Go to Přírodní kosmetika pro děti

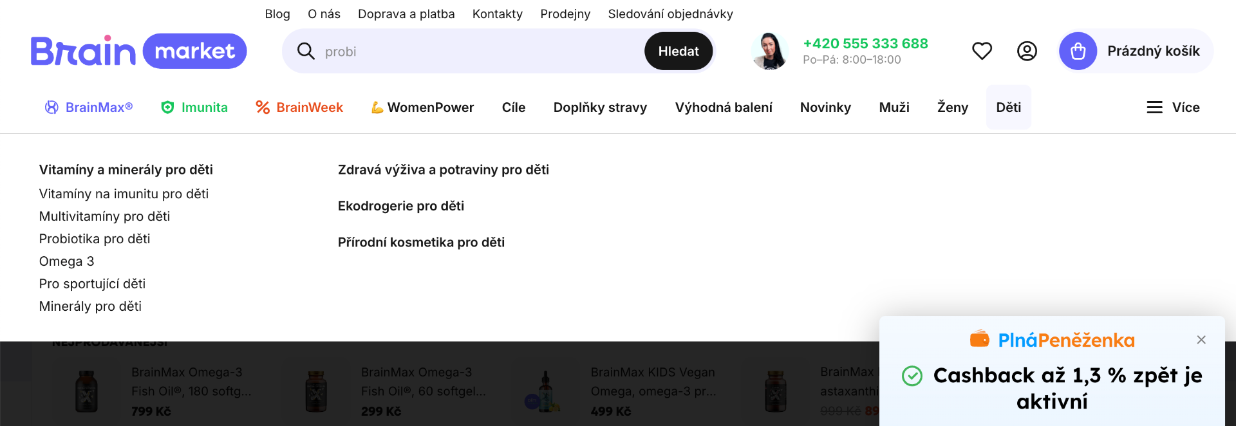coord(421,243)
